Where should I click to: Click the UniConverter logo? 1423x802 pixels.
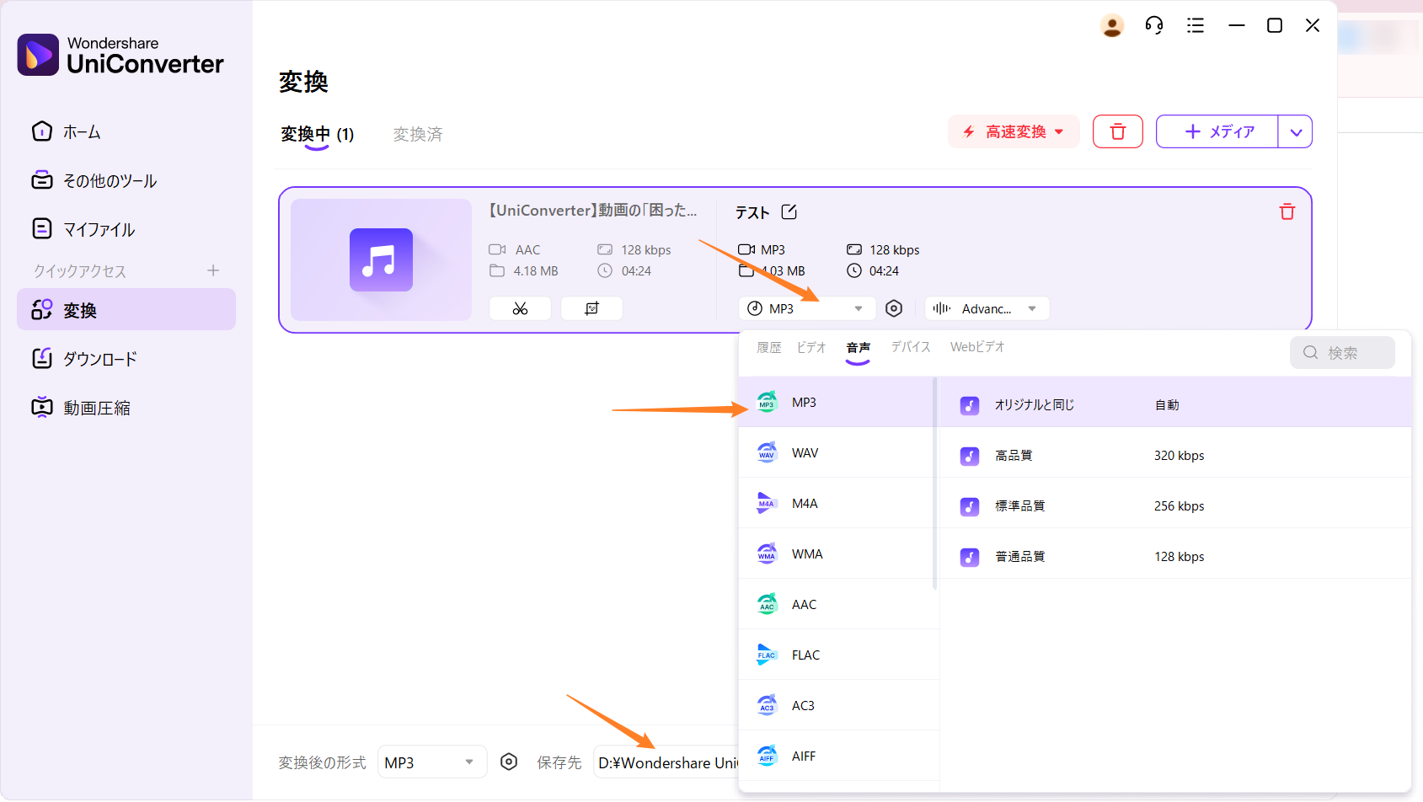[x=120, y=55]
